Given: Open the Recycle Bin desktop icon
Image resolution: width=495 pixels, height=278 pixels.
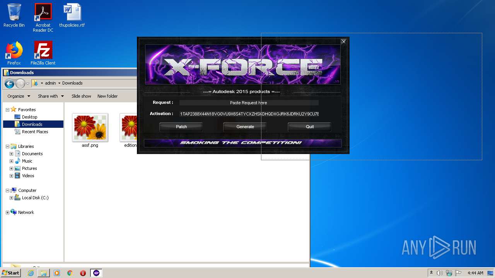Looking at the screenshot, I should coord(14,15).
